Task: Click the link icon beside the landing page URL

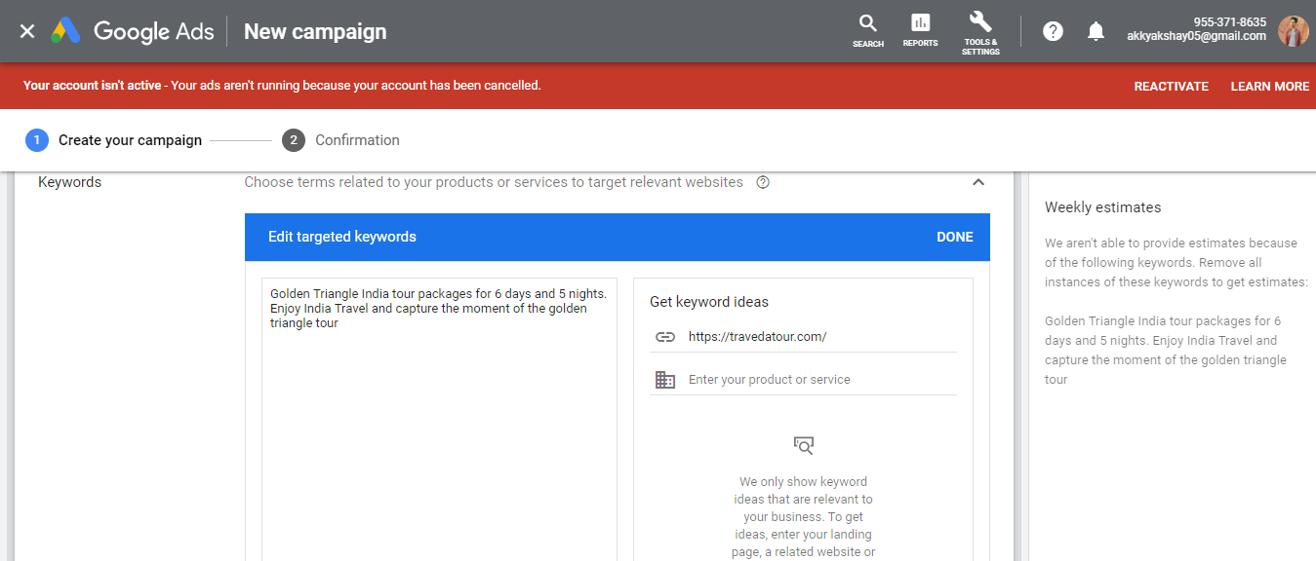Action: pyautogui.click(x=665, y=336)
